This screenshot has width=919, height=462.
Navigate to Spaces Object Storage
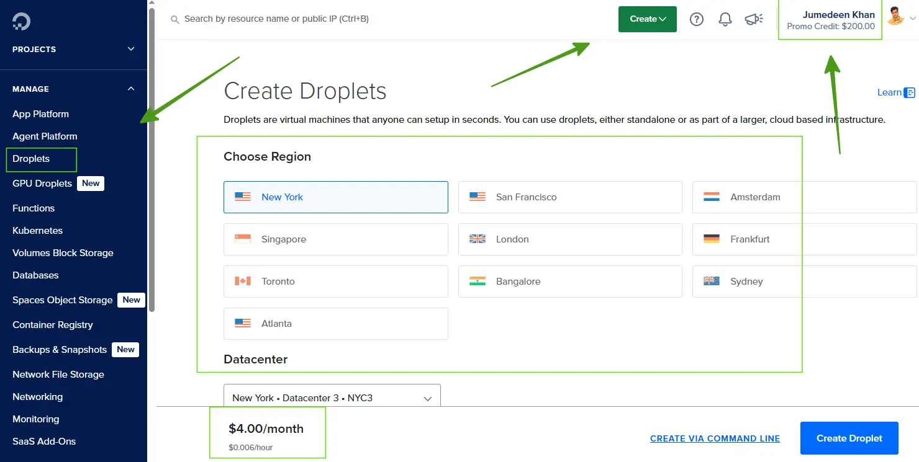click(63, 300)
